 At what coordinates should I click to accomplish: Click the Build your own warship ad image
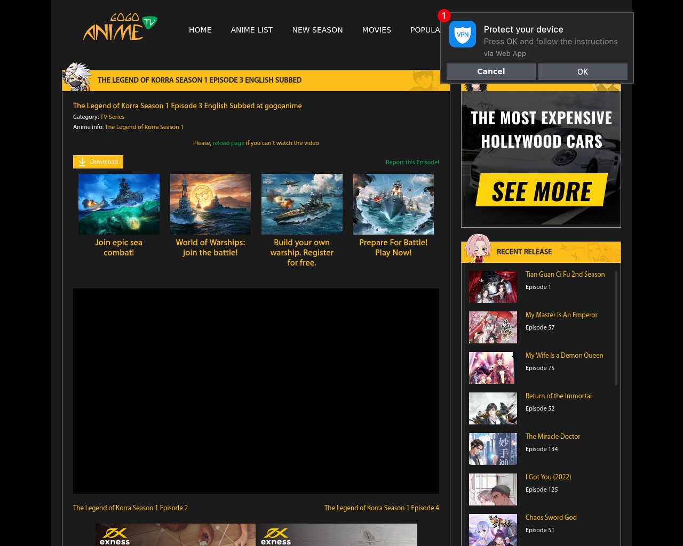click(302, 204)
